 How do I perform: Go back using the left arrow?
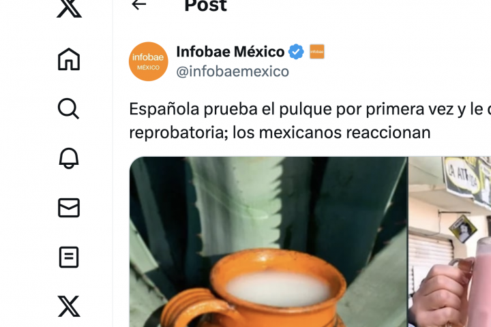[x=139, y=5]
